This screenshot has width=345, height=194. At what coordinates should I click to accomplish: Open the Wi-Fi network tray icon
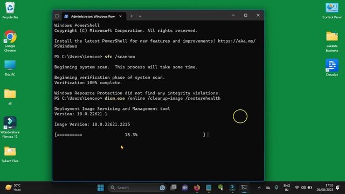pyautogui.click(x=297, y=188)
